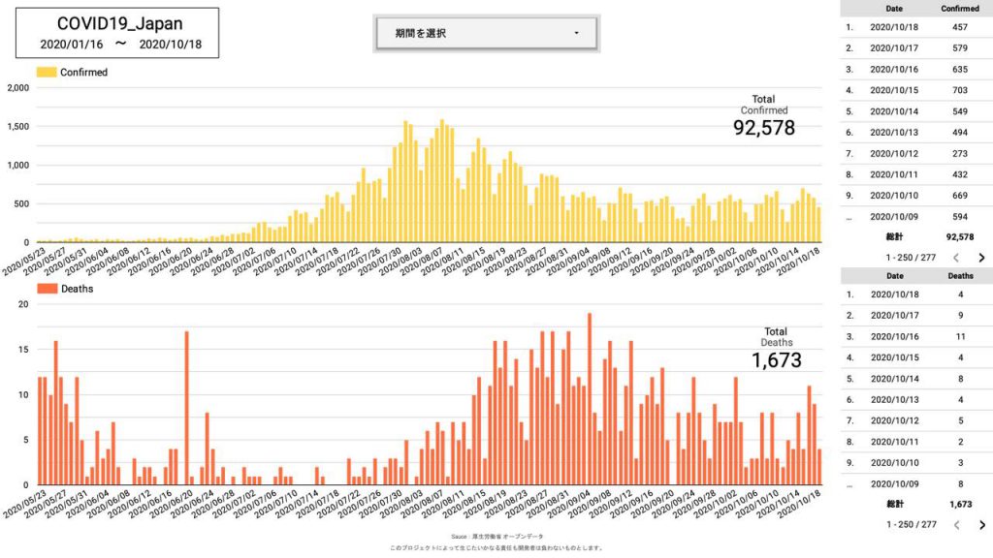Click the 1 - 250 / 277 label under Deaths table
This screenshot has height=558, width=993.
[911, 524]
